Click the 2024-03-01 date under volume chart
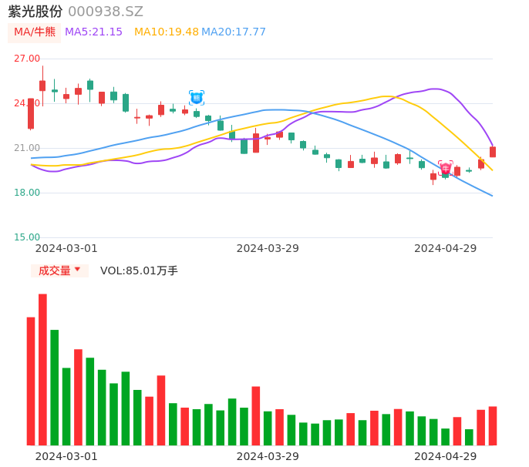 pyautogui.click(x=66, y=456)
